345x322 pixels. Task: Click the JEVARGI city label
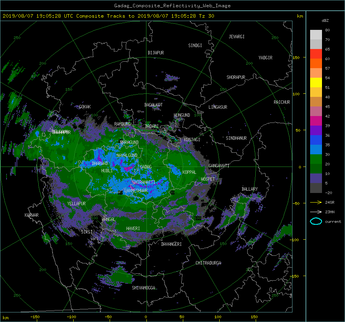(237, 37)
